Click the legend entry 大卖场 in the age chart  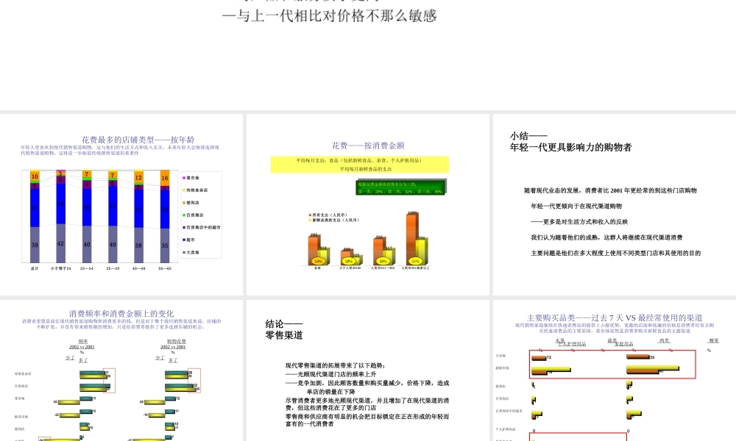click(x=191, y=252)
